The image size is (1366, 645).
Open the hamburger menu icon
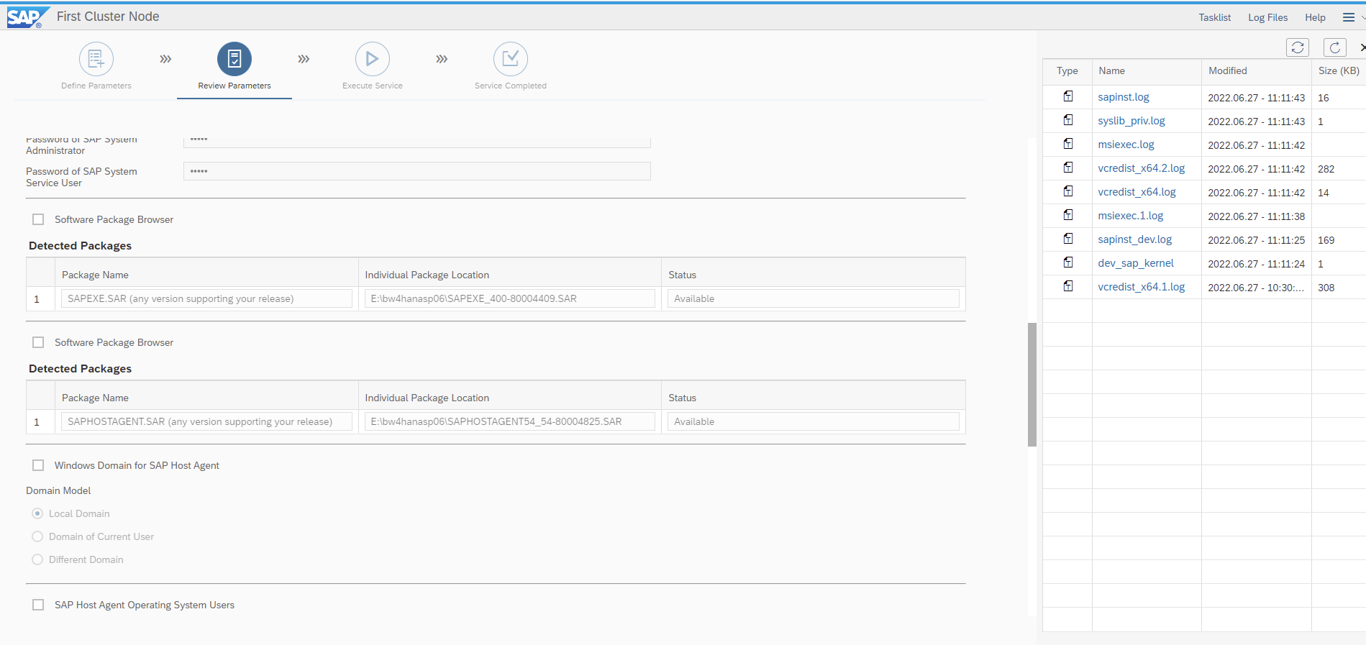[1349, 17]
